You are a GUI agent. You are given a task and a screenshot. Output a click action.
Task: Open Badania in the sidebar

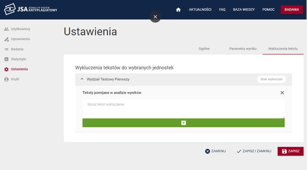click(x=17, y=49)
